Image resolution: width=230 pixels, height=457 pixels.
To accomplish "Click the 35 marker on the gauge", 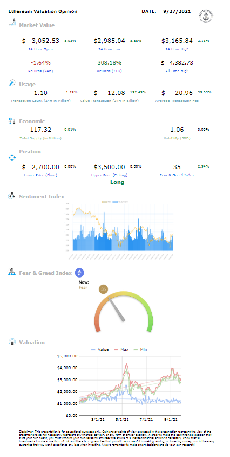I will (103, 289).
